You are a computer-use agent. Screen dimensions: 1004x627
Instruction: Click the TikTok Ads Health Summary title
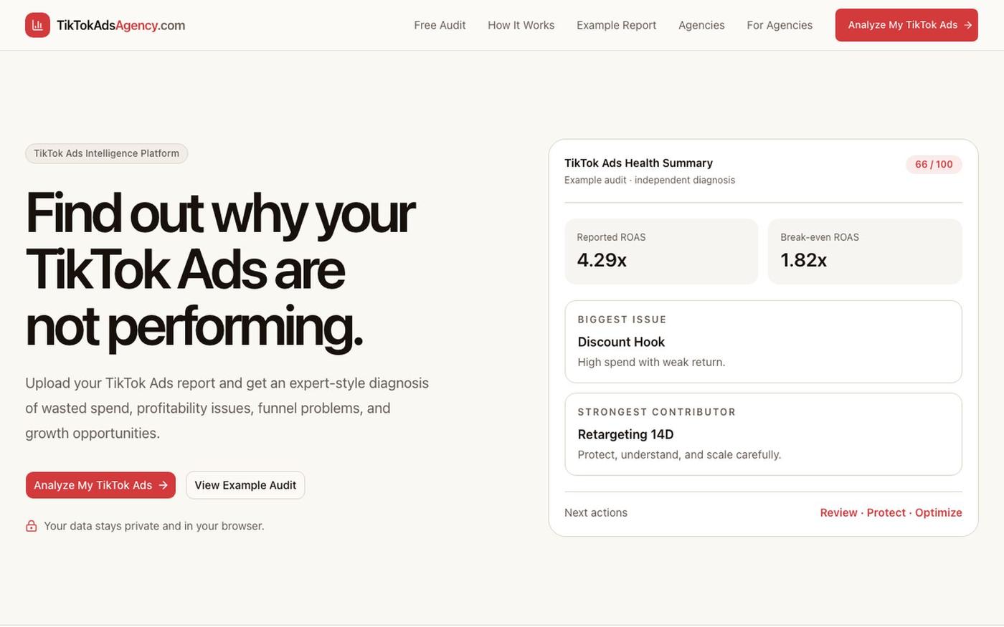[638, 163]
